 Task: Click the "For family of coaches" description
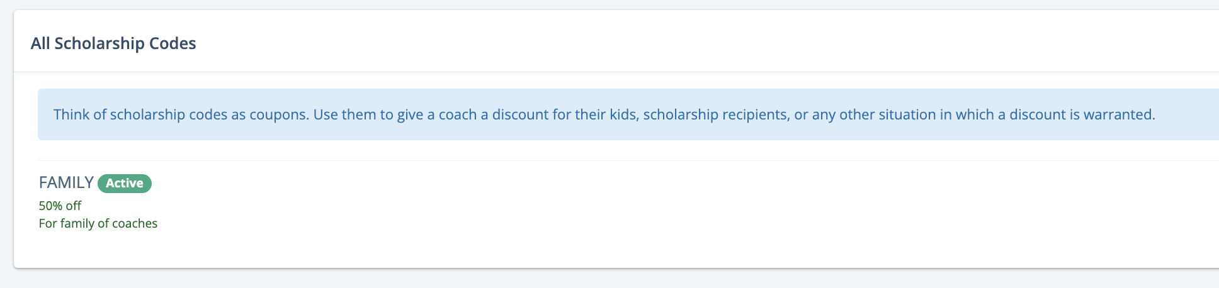tap(98, 223)
